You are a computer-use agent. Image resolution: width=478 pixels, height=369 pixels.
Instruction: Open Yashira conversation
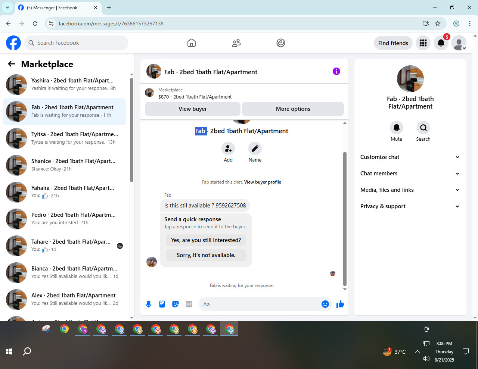(64, 85)
